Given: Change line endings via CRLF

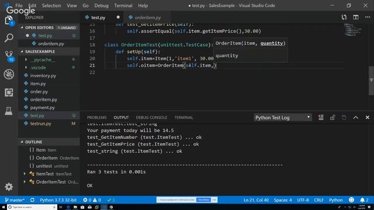Looking at the screenshot, I should coord(318,200).
